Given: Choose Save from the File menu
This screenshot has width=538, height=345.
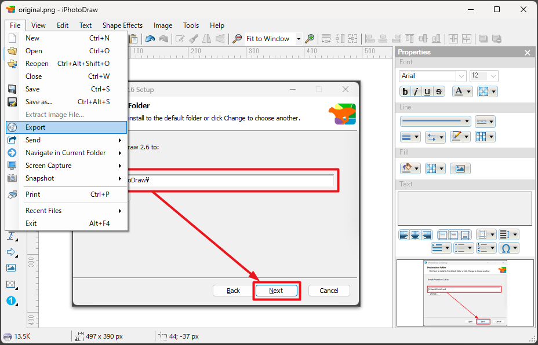Looking at the screenshot, I should click(66, 89).
